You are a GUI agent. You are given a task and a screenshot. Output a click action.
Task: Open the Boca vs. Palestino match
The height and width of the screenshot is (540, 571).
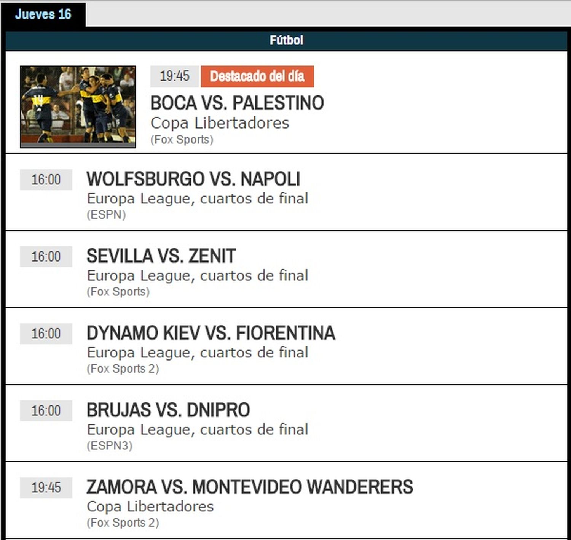[x=237, y=103]
